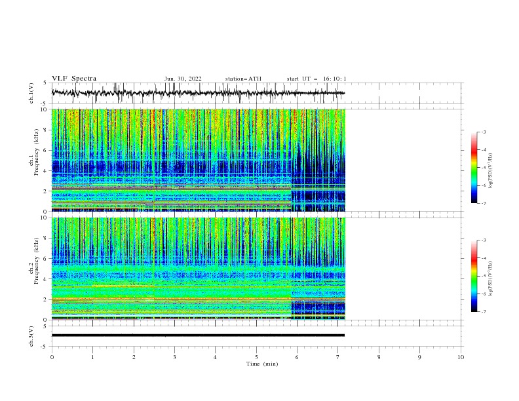Select the date text "Jun. 30, 2022"
Viewport: 519px width, 401px height.
tap(183, 79)
